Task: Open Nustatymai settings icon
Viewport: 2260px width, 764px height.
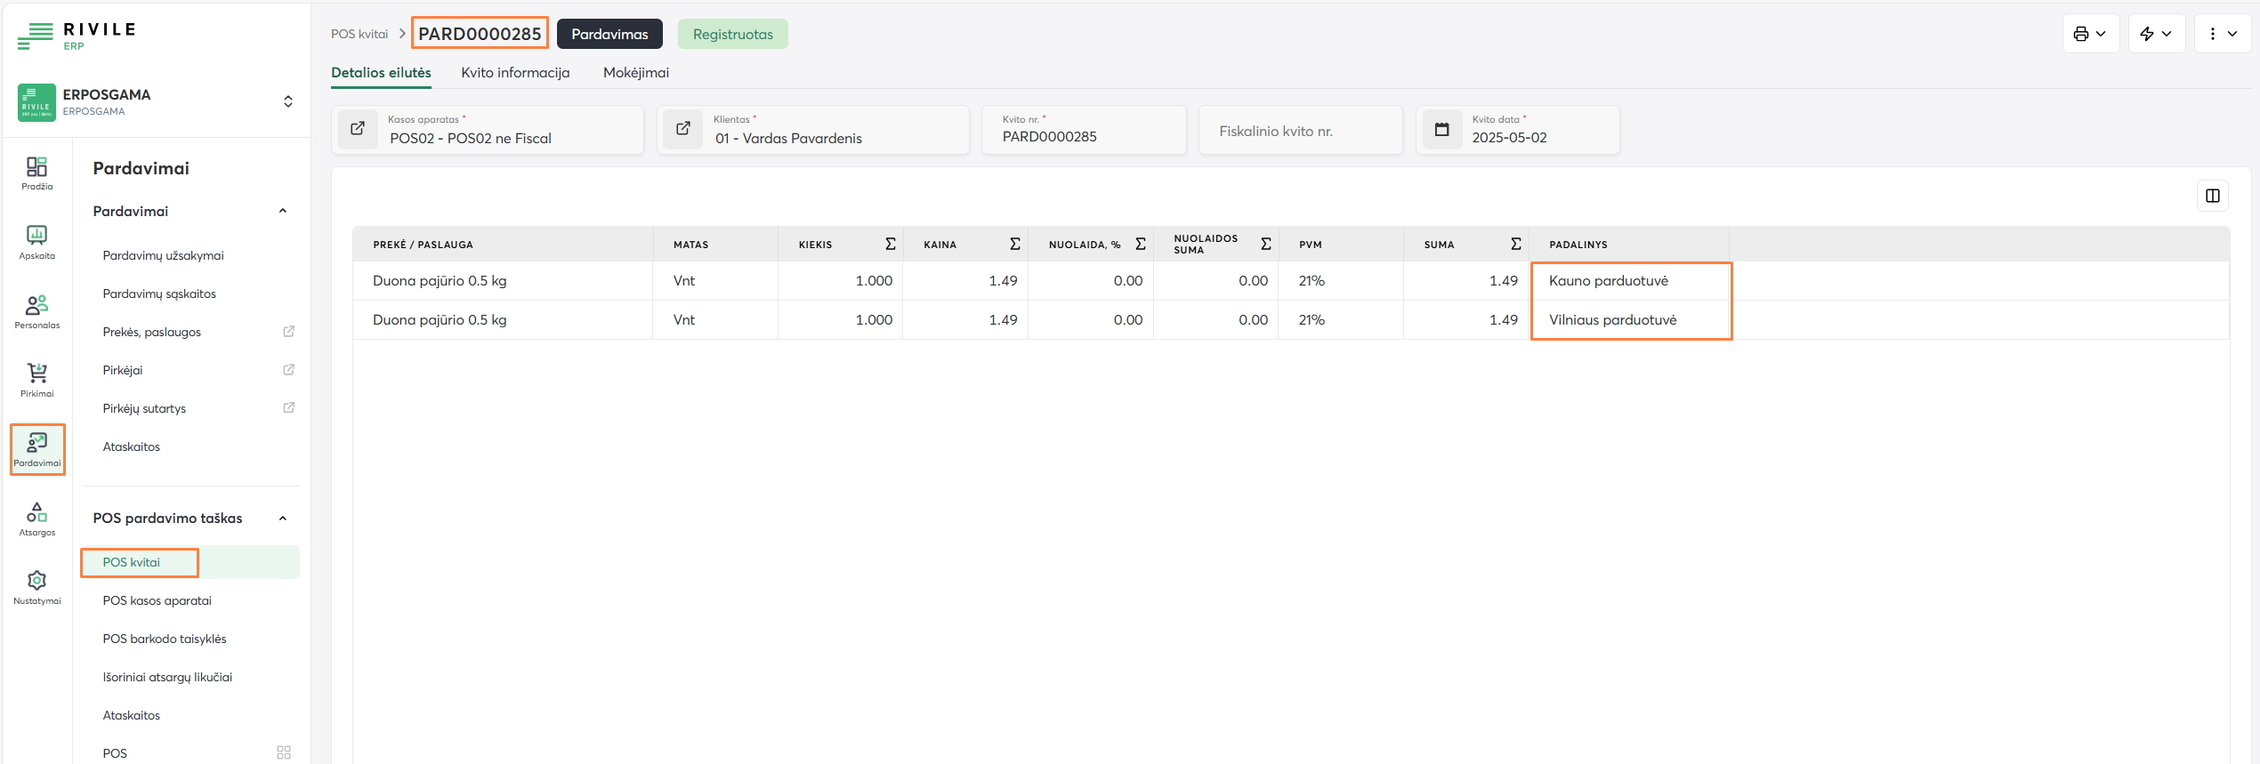Action: point(36,587)
